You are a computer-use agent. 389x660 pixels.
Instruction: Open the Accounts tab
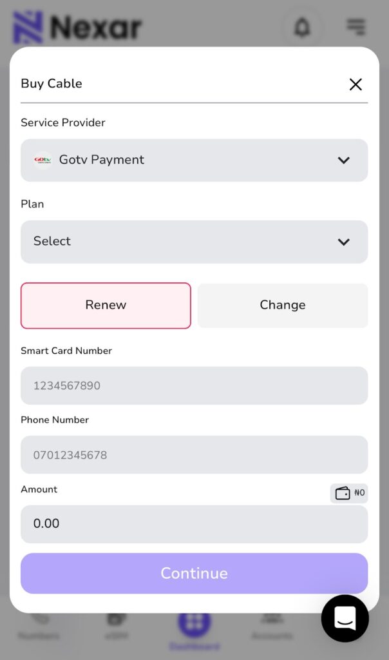tap(271, 625)
